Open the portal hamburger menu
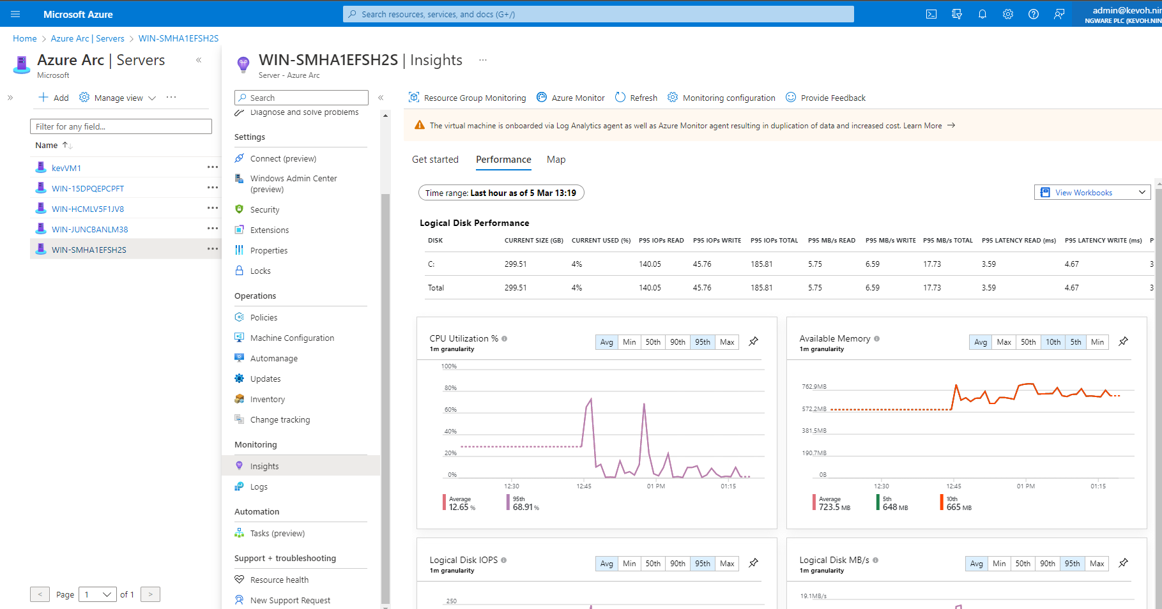The height and width of the screenshot is (609, 1162). coord(15,14)
